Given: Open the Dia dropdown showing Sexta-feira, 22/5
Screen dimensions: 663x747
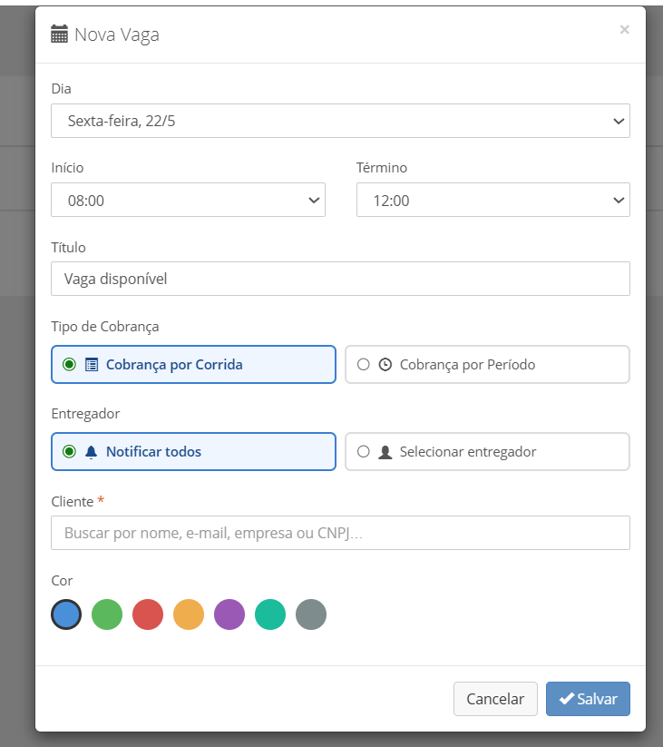Looking at the screenshot, I should tap(340, 121).
